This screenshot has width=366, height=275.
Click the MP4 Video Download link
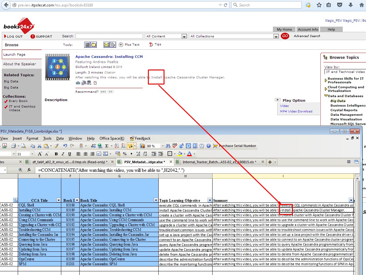[x=296, y=111]
